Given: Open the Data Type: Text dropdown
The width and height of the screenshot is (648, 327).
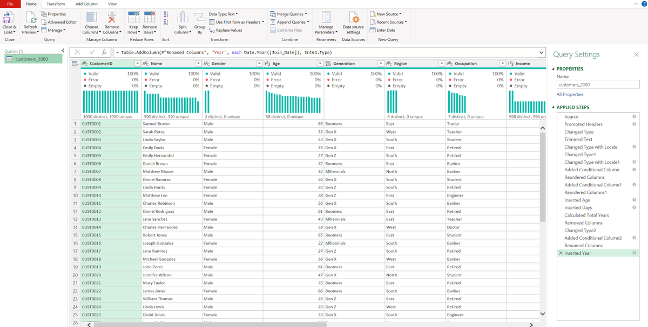Looking at the screenshot, I should point(223,14).
